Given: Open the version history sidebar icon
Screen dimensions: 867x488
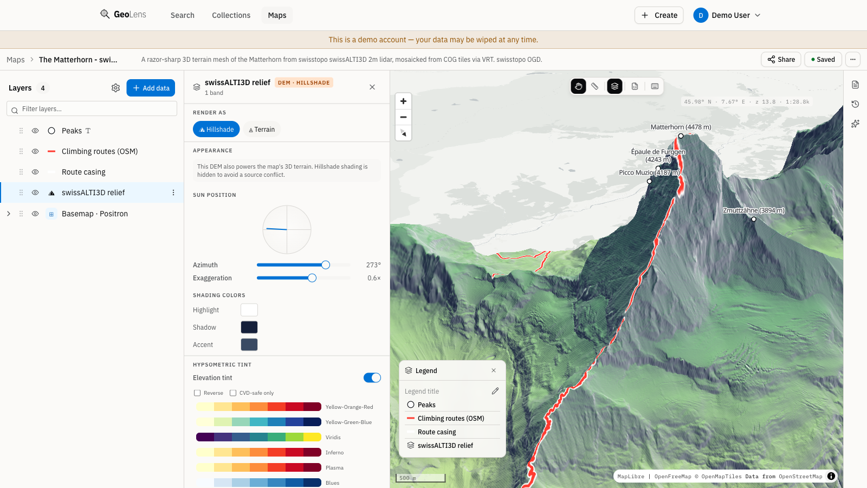Looking at the screenshot, I should point(855,104).
